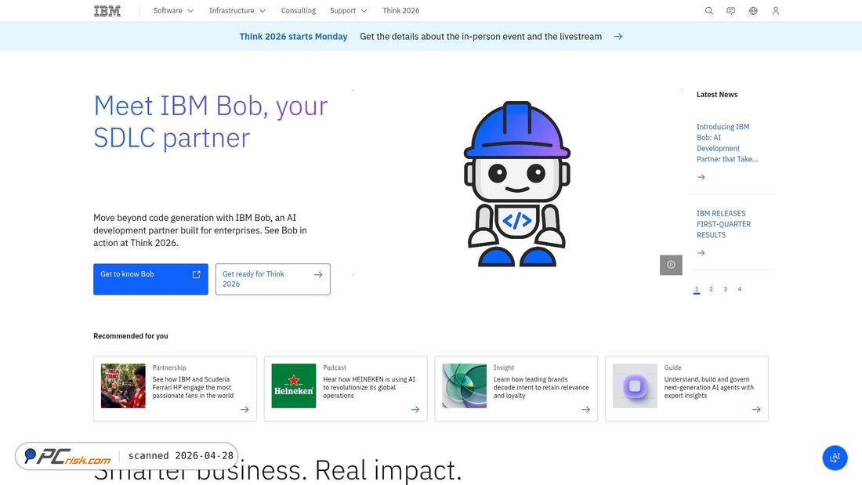Click the arrow under Introducing IBM Bob news
The image size is (862, 485).
point(701,177)
